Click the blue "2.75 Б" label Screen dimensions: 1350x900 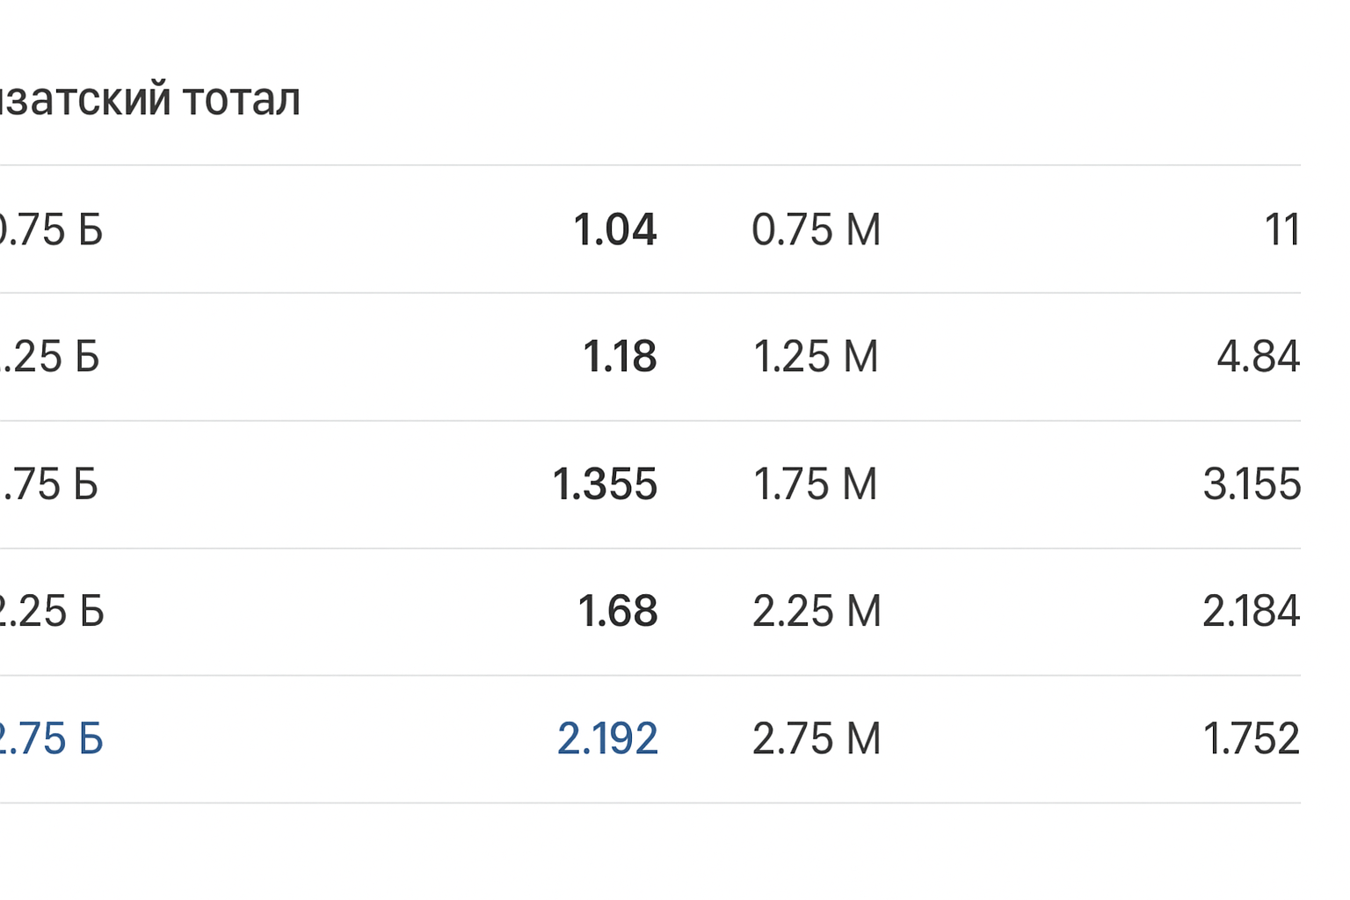[x=51, y=739]
